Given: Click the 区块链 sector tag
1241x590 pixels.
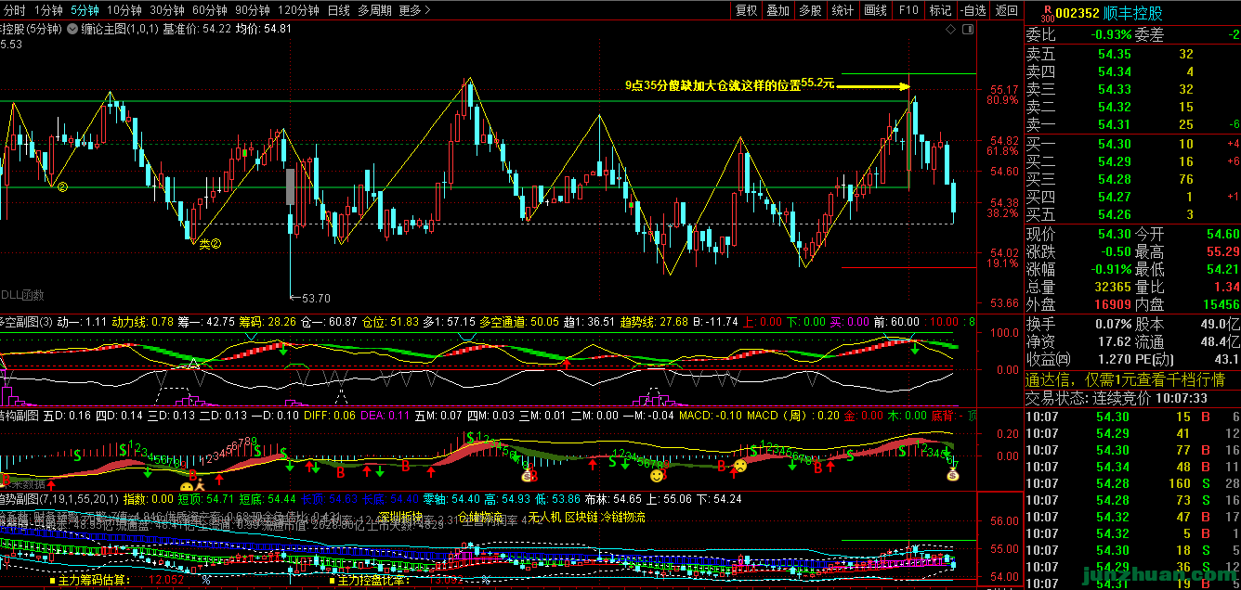Looking at the screenshot, I should (x=581, y=517).
